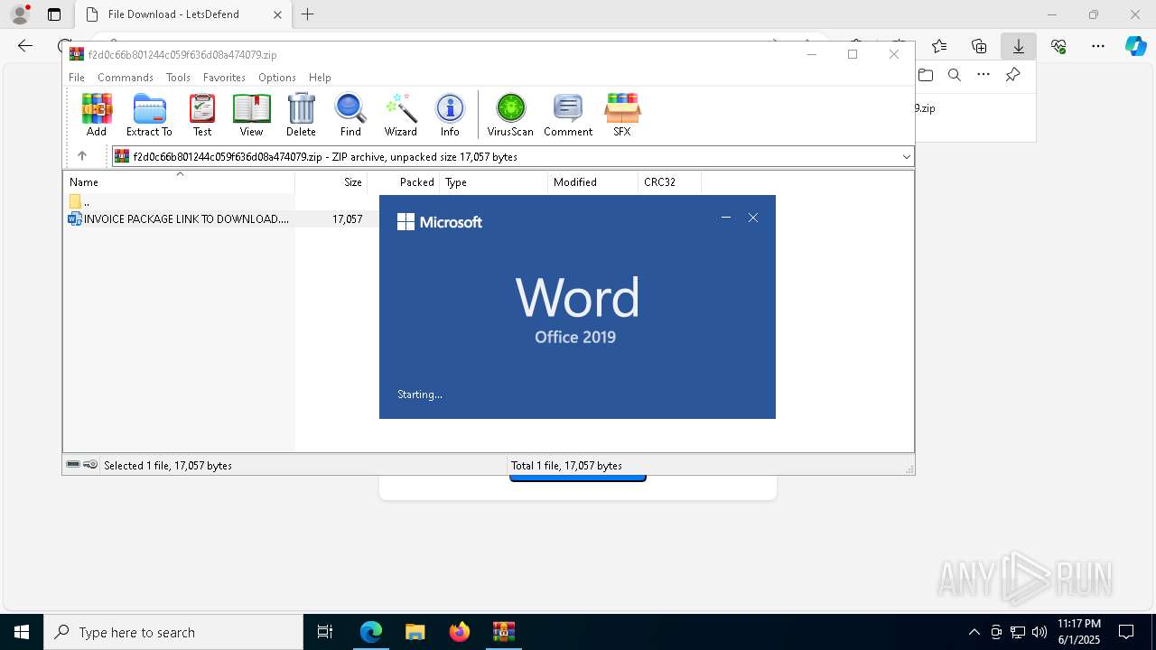Sort by Packed column header
Image resolution: width=1156 pixels, height=650 pixels.
click(x=404, y=182)
